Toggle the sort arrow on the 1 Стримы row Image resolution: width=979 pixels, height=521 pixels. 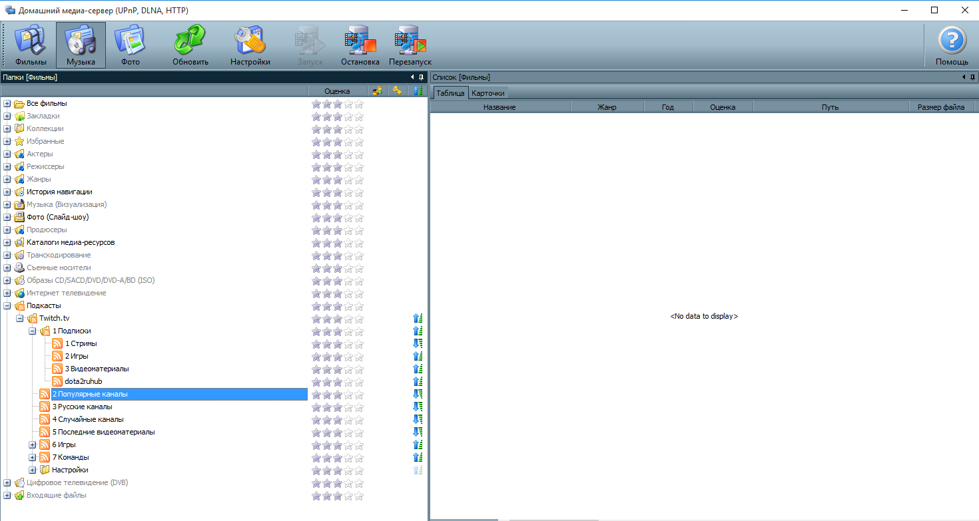pos(418,344)
